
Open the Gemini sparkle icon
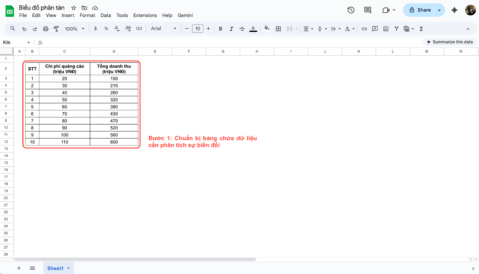454,10
